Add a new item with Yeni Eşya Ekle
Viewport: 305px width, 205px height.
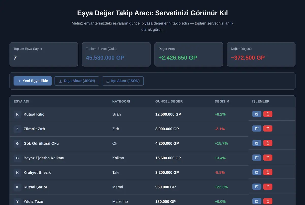[33, 81]
